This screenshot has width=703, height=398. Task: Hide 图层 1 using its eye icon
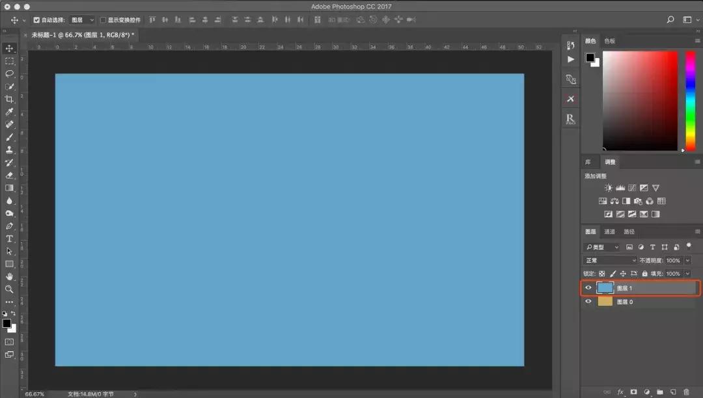pyautogui.click(x=588, y=288)
